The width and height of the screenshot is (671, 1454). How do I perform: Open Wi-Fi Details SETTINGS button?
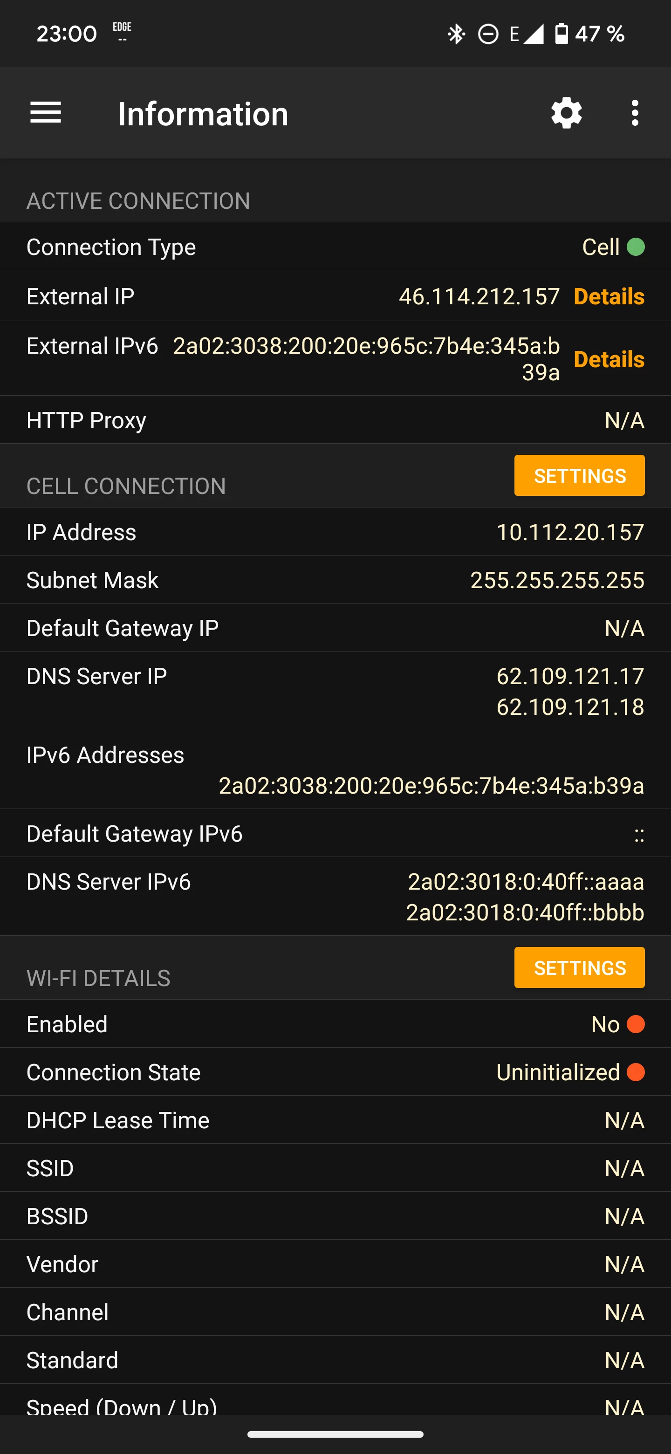[579, 967]
